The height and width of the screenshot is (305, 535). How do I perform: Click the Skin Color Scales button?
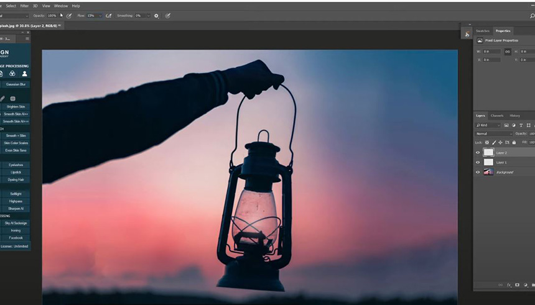(x=16, y=143)
